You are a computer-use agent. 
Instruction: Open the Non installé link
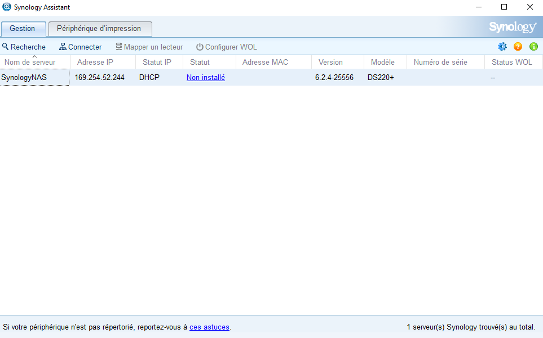pos(206,78)
